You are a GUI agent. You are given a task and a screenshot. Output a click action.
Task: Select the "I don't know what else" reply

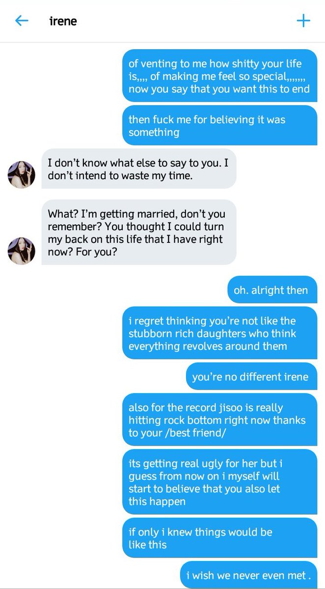(x=139, y=169)
